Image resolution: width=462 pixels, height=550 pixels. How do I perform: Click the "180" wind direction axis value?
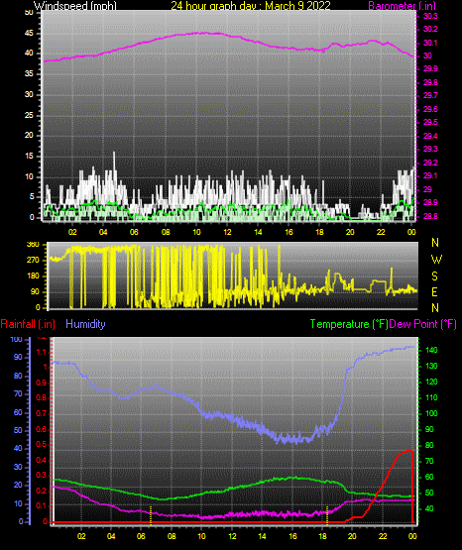(33, 276)
